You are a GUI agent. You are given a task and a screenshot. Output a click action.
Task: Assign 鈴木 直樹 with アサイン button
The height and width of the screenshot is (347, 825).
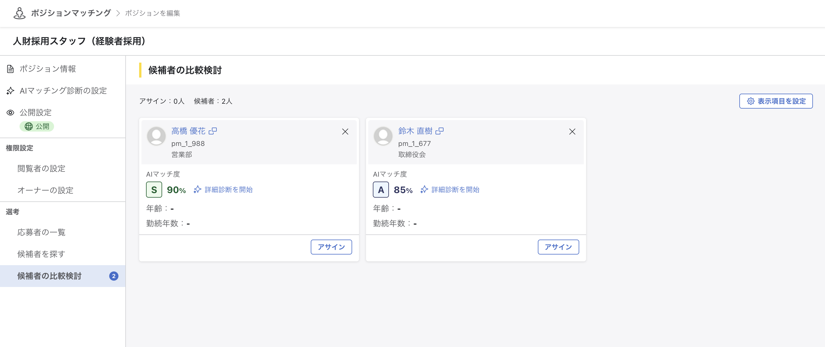pyautogui.click(x=558, y=247)
